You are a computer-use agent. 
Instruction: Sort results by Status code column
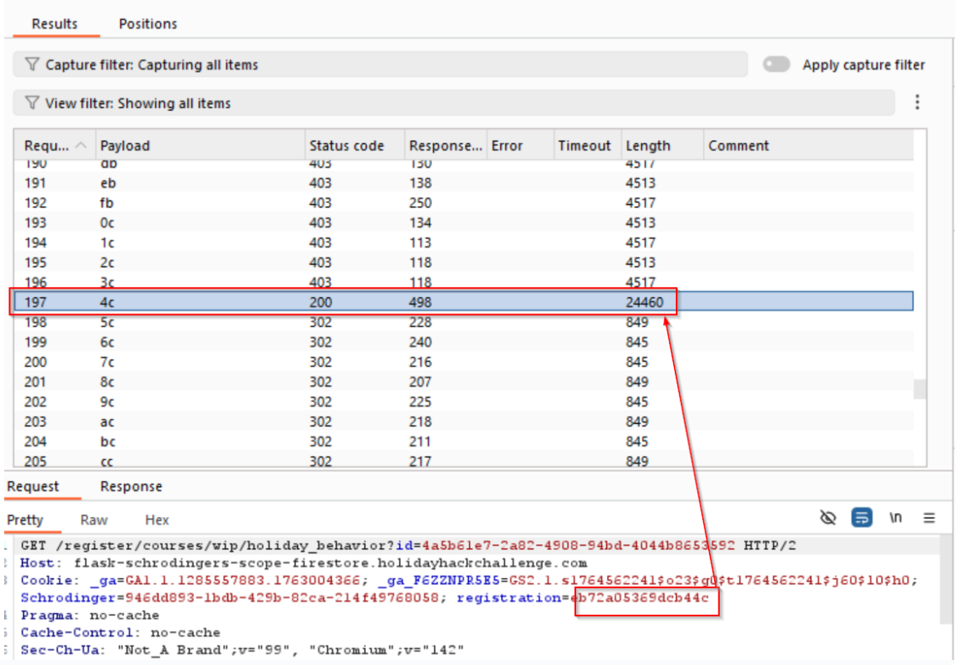click(x=346, y=146)
